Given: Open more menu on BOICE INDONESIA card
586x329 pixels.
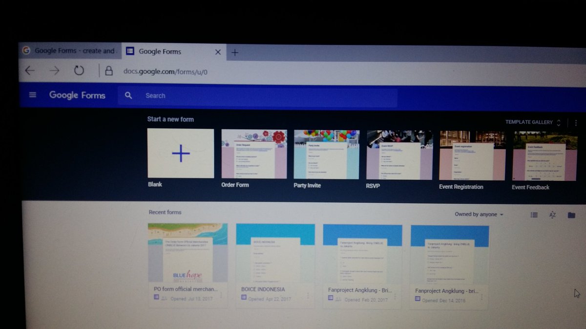Looking at the screenshot, I should 308,296.
